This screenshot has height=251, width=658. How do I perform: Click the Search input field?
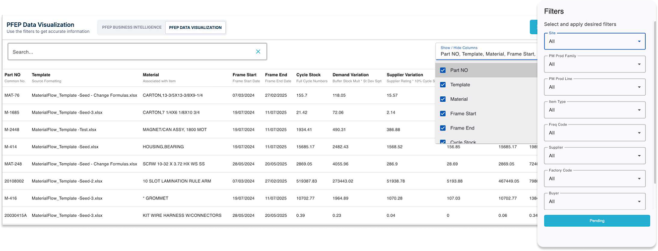(129, 52)
